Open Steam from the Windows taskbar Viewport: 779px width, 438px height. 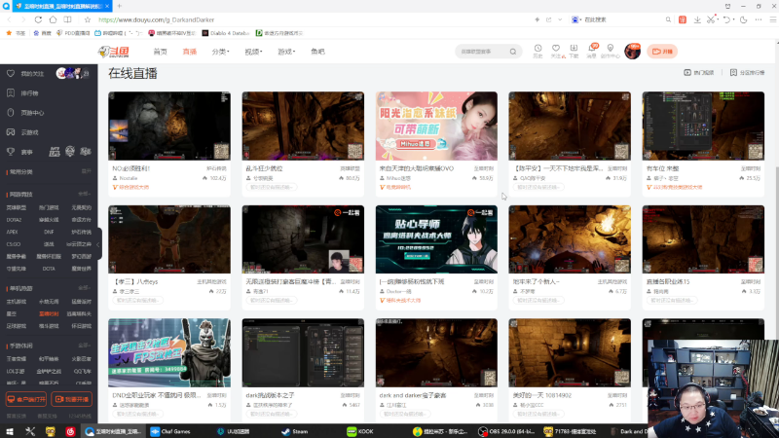pos(295,431)
